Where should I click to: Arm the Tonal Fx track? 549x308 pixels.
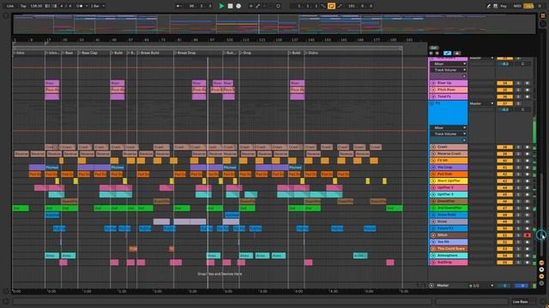[x=527, y=97]
